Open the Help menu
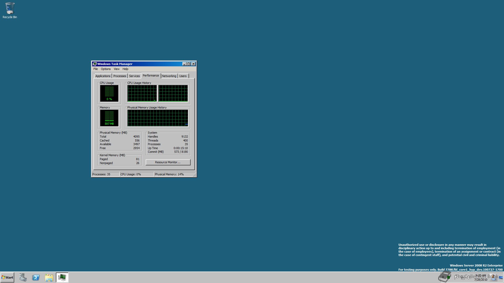The width and height of the screenshot is (504, 283). [125, 69]
